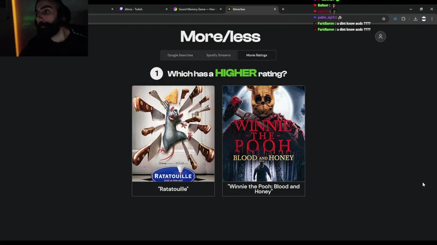437x245 pixels.
Task: Click the round number 1 badge
Action: pos(157,73)
